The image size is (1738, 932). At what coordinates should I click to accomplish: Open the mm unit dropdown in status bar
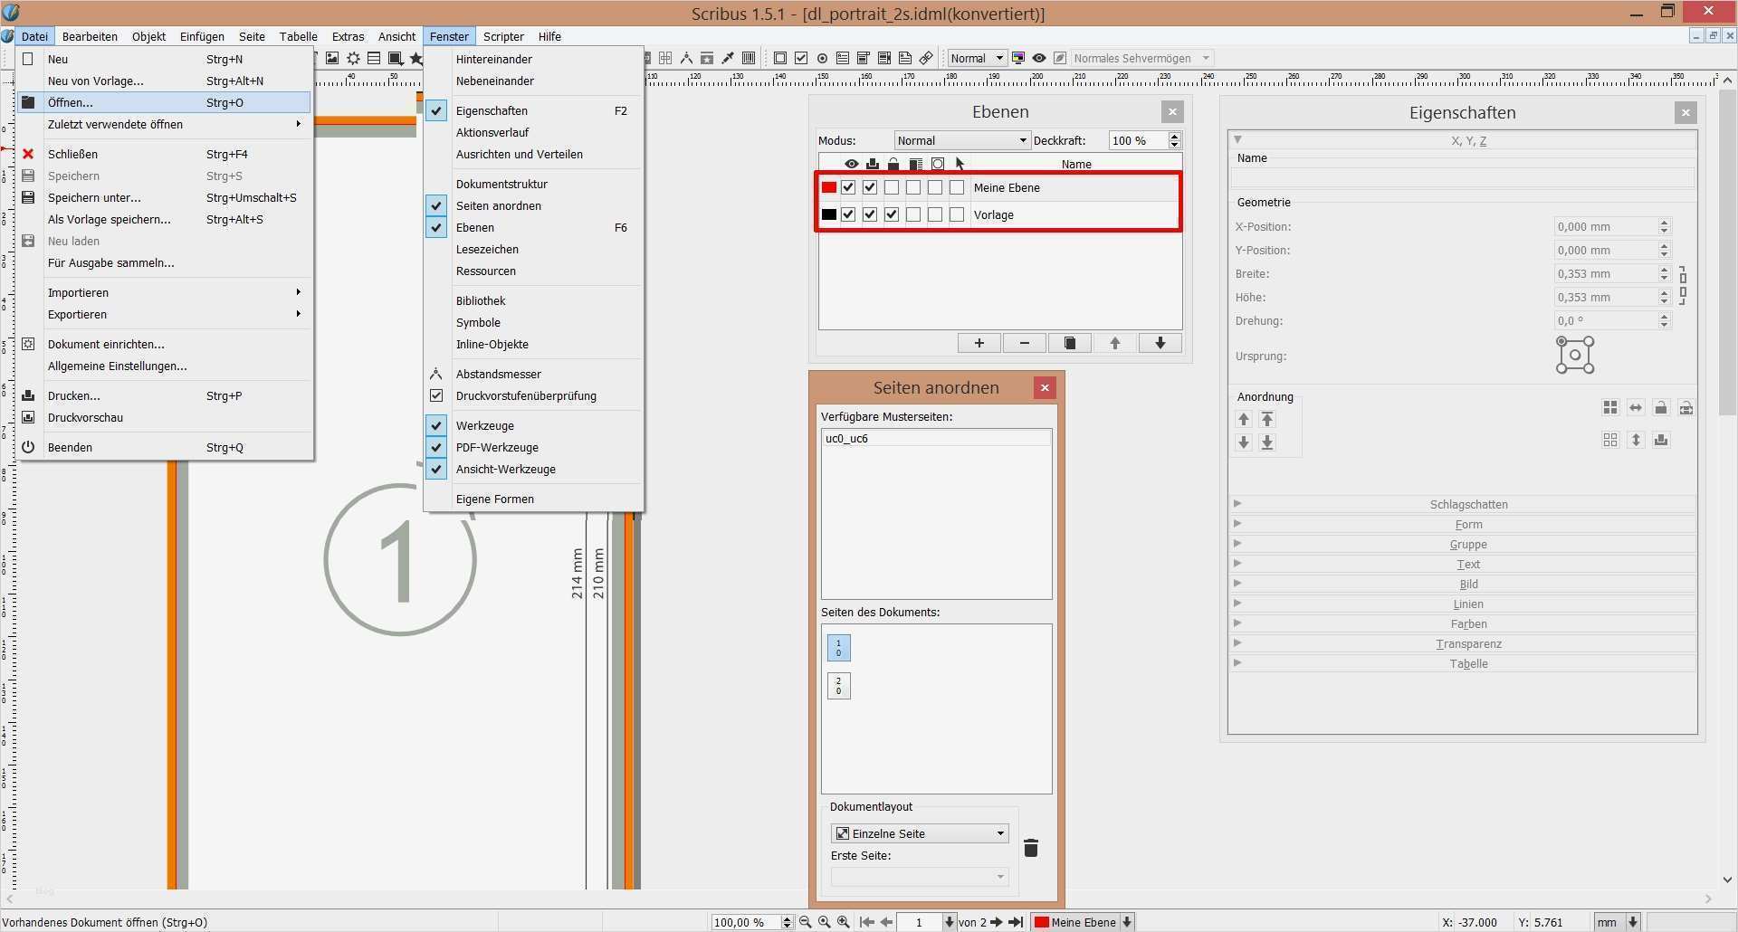pyautogui.click(x=1618, y=922)
